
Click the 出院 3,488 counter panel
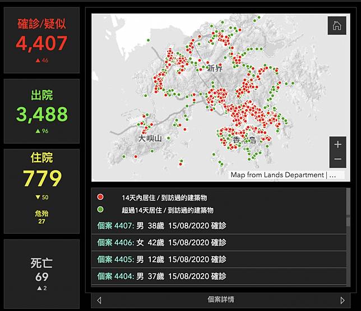tap(41, 111)
